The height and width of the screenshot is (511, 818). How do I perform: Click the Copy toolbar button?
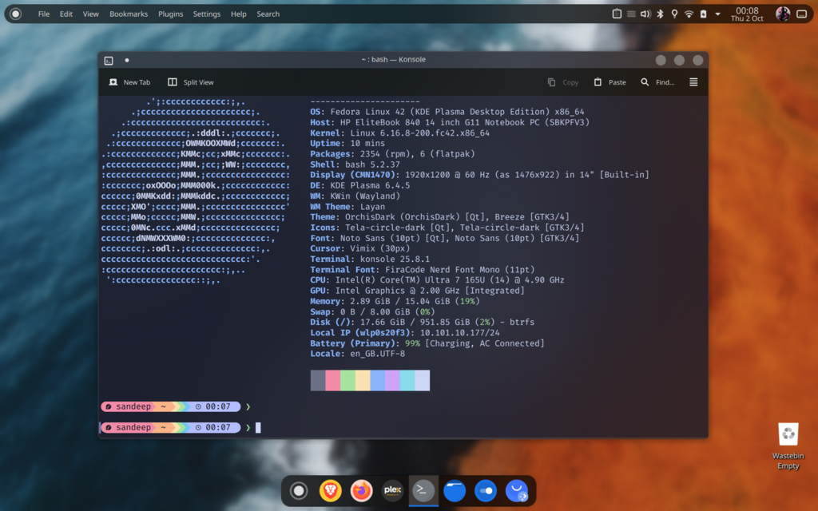pyautogui.click(x=563, y=82)
